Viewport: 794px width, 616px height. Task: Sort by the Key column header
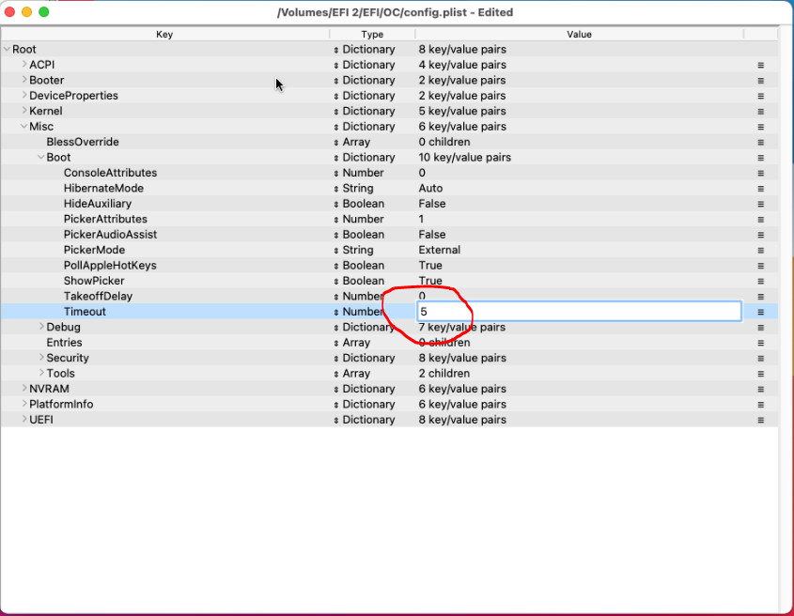164,34
